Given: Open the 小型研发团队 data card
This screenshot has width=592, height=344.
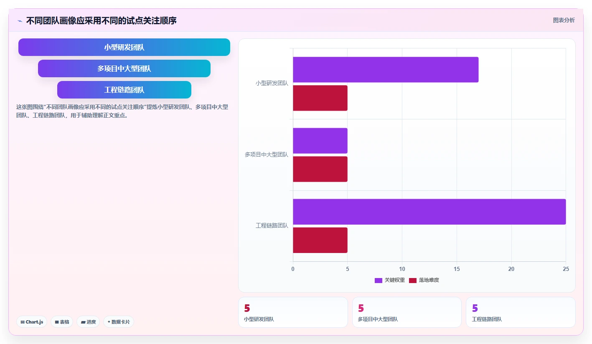Looking at the screenshot, I should (293, 312).
